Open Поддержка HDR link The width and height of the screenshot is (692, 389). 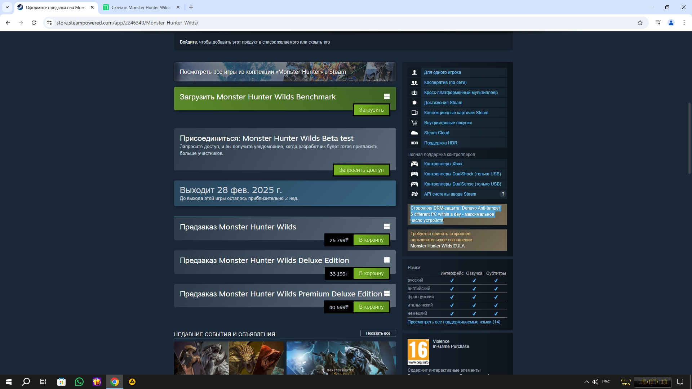click(440, 143)
